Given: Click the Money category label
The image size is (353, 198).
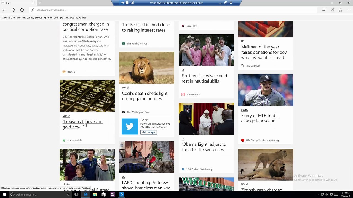Looking at the screenshot, I should click(x=66, y=116).
